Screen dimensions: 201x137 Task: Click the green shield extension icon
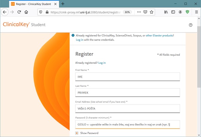(x=187, y=12)
